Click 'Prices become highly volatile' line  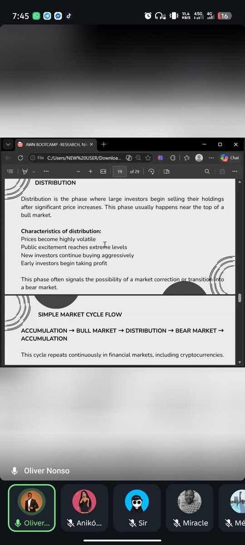(59, 239)
